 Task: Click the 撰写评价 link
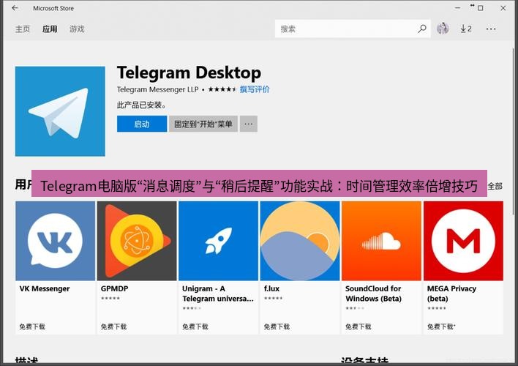[255, 89]
